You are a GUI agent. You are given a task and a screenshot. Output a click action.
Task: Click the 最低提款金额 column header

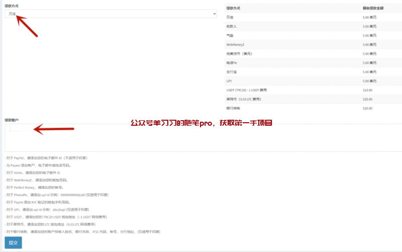pyautogui.click(x=373, y=9)
